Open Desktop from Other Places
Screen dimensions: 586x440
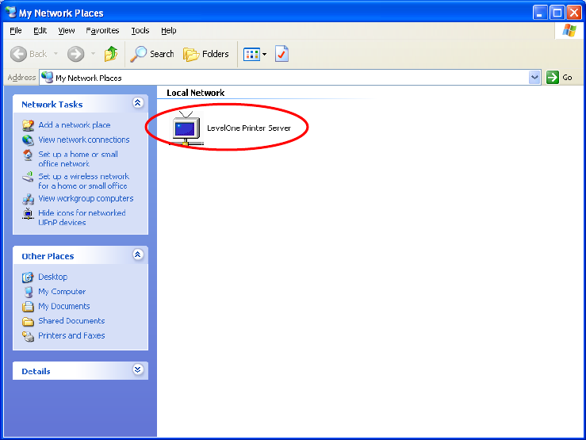click(53, 277)
